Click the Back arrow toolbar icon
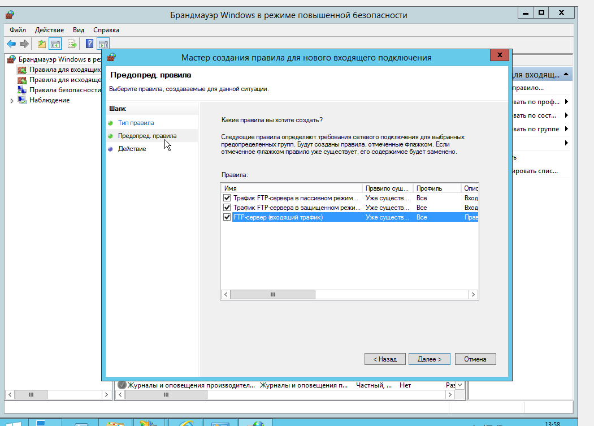 coord(11,44)
